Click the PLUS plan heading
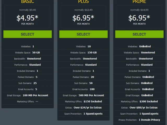The image size is (167, 125). click(83, 2)
